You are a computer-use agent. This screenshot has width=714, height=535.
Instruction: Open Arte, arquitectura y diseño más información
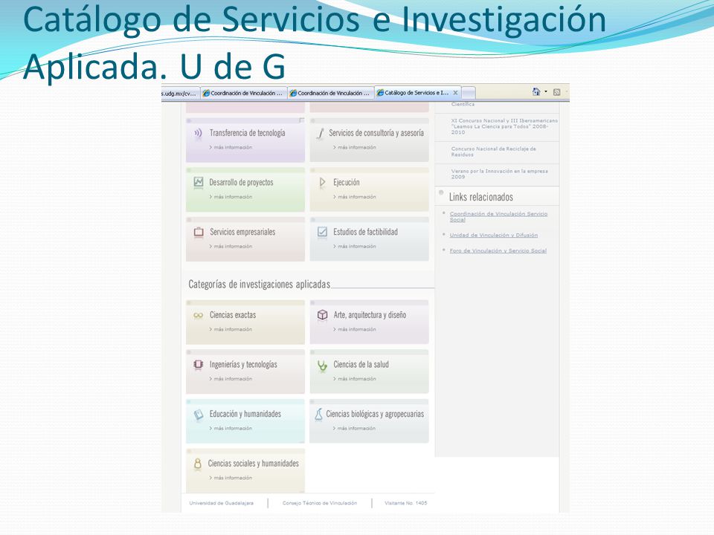coord(355,329)
